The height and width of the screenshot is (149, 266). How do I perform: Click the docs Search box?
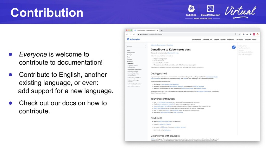coord(136,46)
